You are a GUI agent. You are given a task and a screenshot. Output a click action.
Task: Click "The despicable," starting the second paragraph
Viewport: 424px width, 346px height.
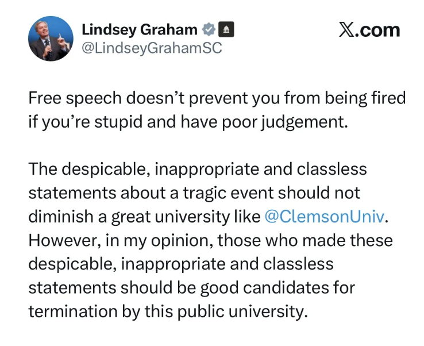coord(89,169)
